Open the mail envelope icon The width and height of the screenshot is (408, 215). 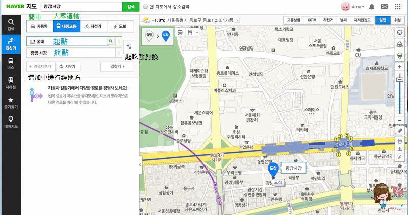[x=385, y=7]
